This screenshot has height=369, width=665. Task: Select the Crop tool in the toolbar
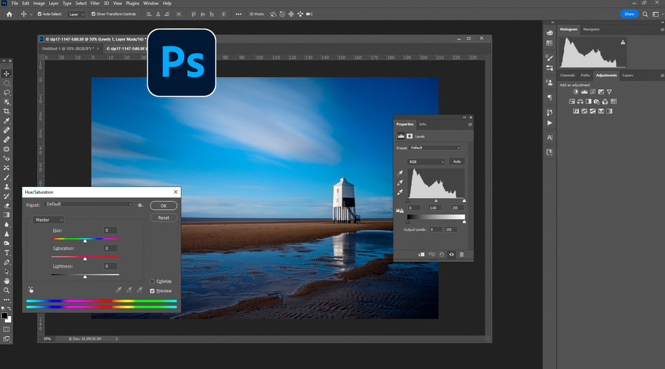(7, 111)
